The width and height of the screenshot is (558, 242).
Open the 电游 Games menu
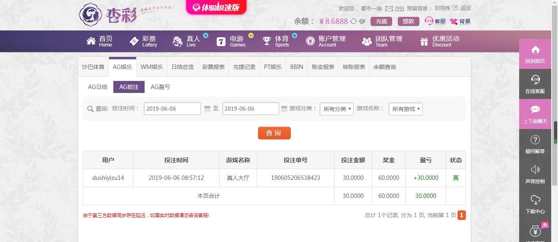[x=231, y=41]
